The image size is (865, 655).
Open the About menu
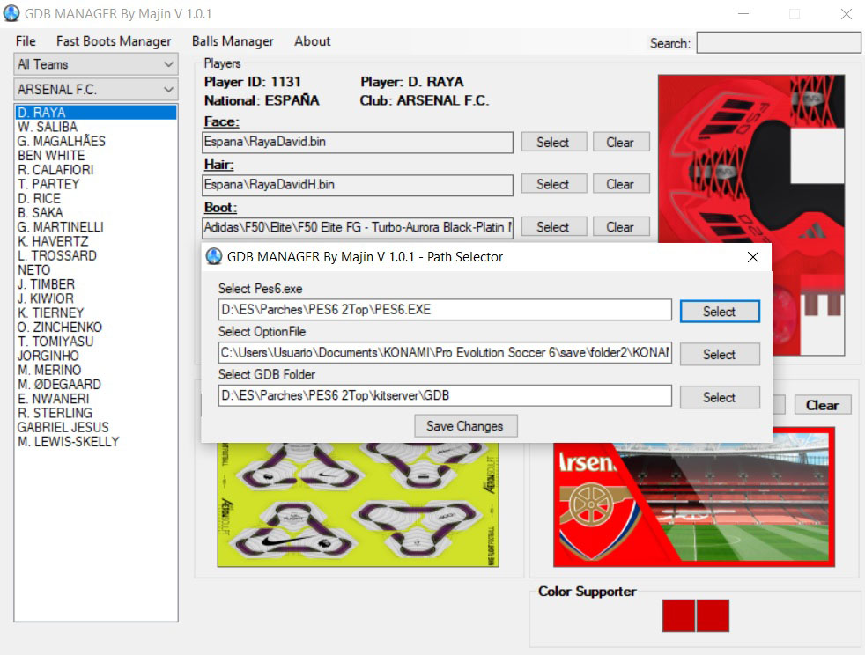pyautogui.click(x=312, y=41)
